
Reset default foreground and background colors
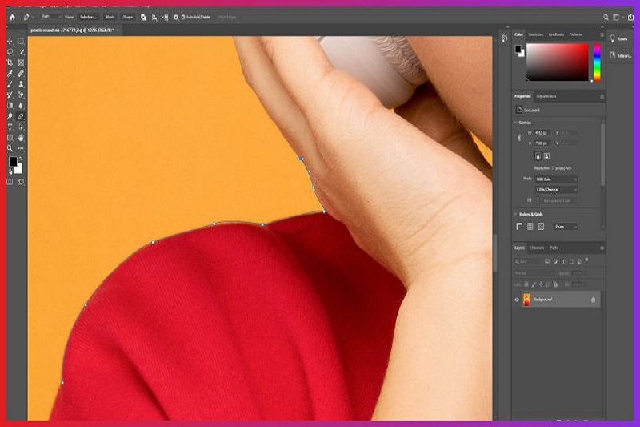tap(10, 171)
